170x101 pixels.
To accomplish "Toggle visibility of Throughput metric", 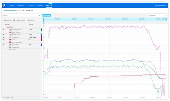I will point(3,37).
